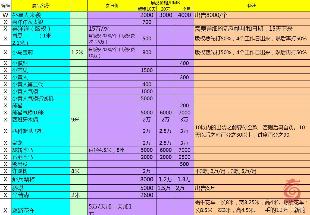Click the 许愿树 name cell
The width and height of the screenshot is (310, 215).
tap(41, 171)
